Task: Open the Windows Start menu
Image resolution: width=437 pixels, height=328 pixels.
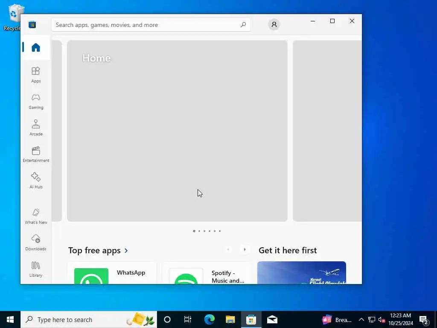Action: [x=10, y=319]
